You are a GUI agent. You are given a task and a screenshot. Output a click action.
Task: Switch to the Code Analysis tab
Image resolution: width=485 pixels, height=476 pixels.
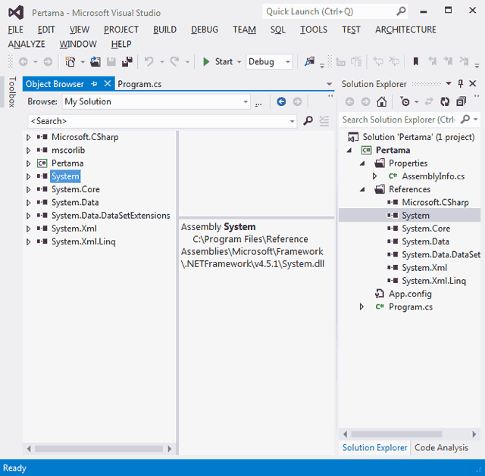click(x=441, y=447)
